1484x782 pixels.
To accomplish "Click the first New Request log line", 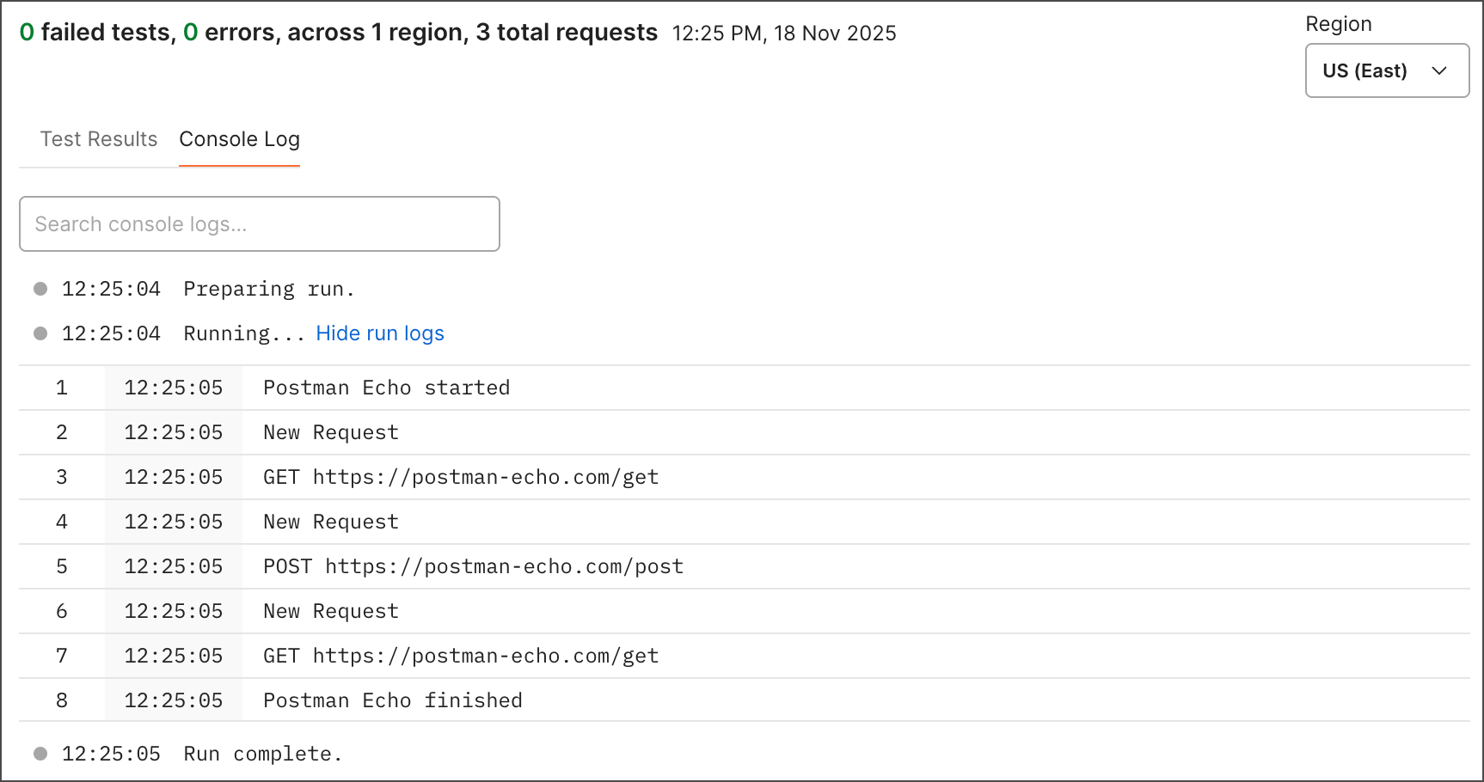I will [x=331, y=432].
